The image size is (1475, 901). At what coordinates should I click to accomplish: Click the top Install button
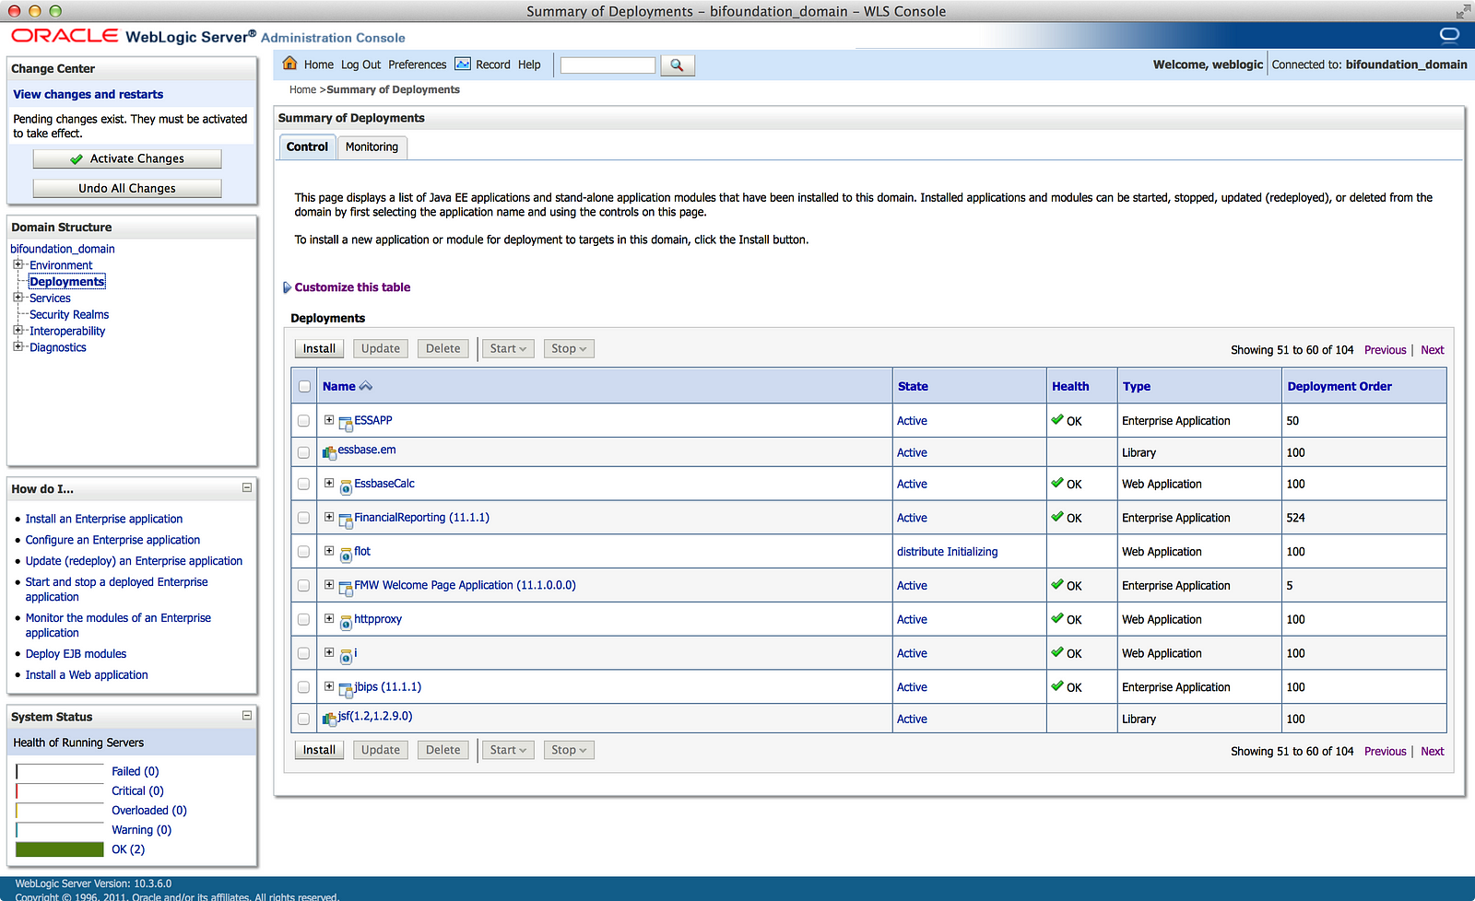click(319, 349)
